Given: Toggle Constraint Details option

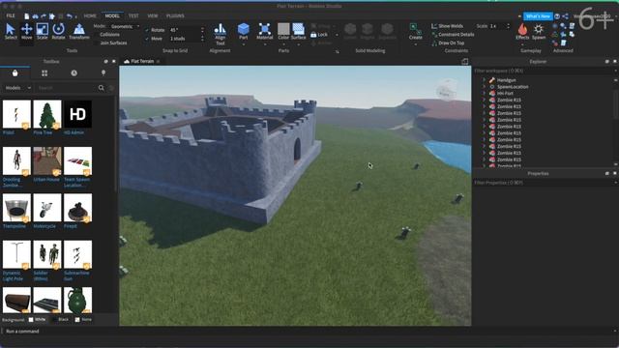Looking at the screenshot, I should pyautogui.click(x=453, y=35).
